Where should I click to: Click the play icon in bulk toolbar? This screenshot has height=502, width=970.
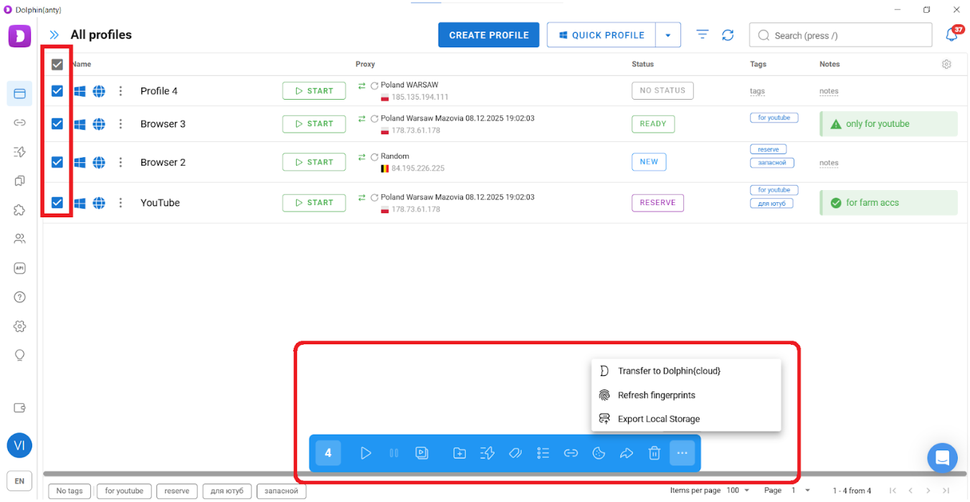tap(366, 453)
